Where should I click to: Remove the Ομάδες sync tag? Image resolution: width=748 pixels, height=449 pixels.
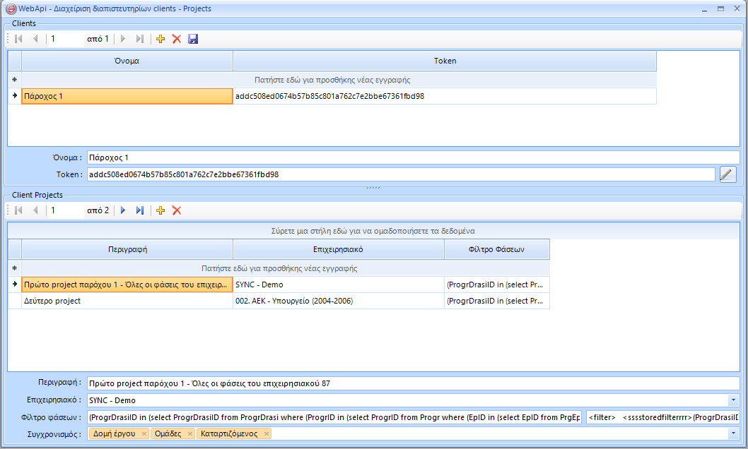point(190,433)
